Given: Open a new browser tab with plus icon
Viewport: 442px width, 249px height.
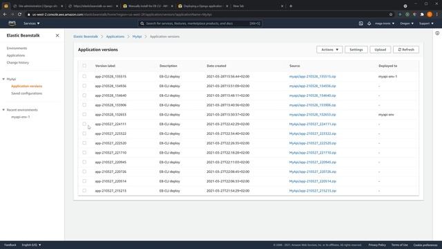Looking at the screenshot, I should click(291, 6).
